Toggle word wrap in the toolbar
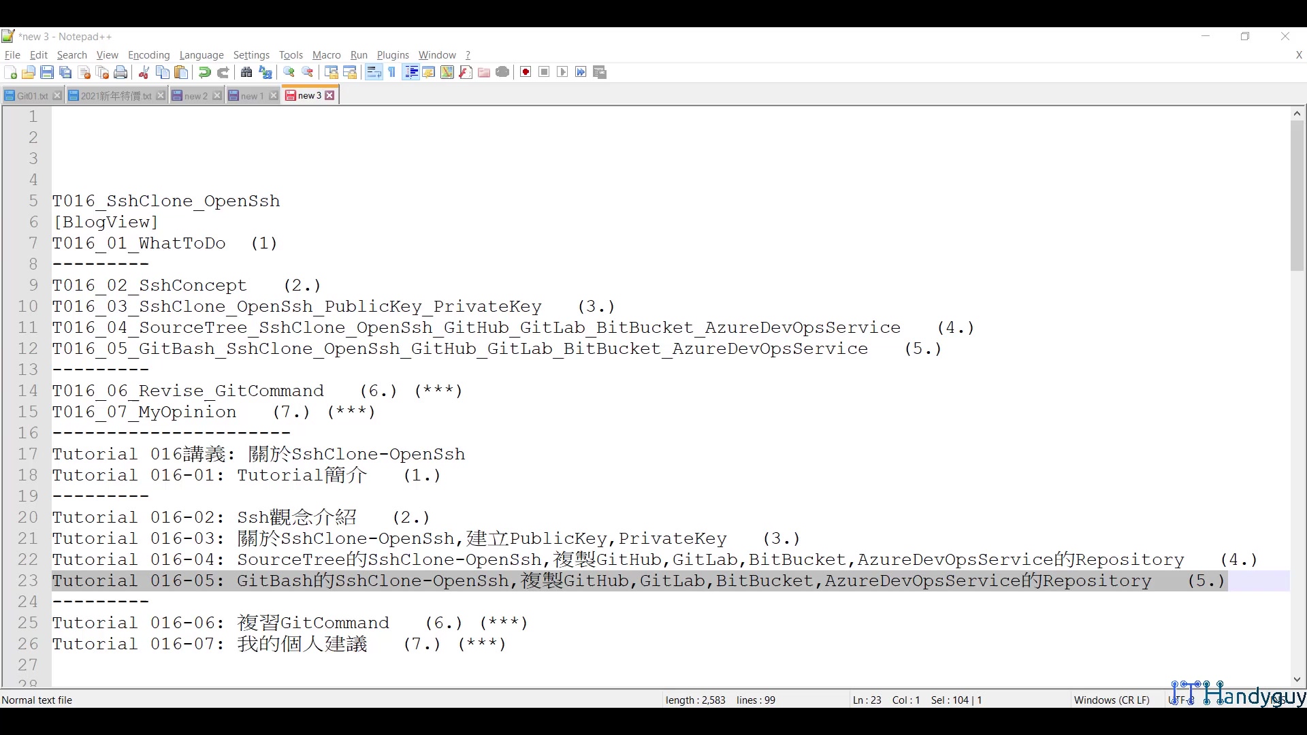Viewport: 1307px width, 735px height. pos(373,72)
